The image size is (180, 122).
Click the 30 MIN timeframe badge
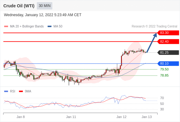click(45, 6)
